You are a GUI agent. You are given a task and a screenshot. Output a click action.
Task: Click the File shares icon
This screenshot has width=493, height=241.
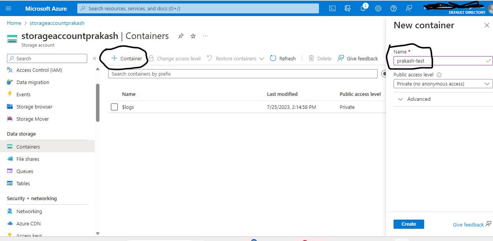tap(10, 159)
